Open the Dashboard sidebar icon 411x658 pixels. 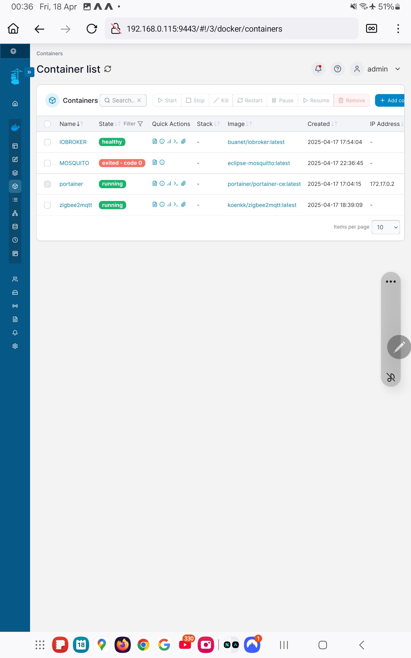(x=15, y=146)
